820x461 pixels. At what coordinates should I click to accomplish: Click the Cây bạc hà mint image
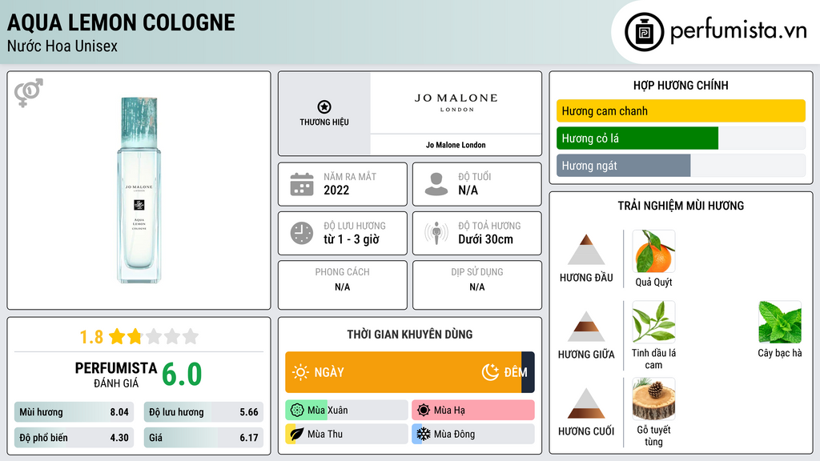(779, 323)
